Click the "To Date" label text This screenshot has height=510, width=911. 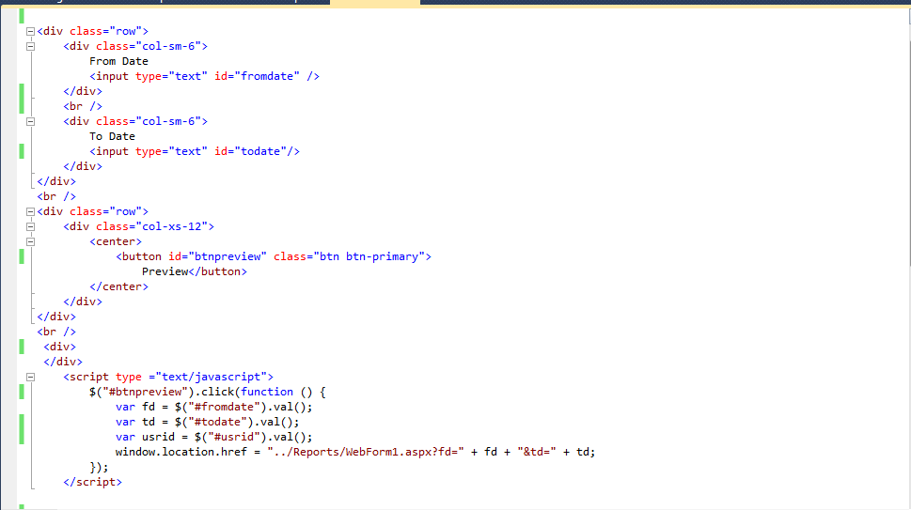(x=112, y=136)
